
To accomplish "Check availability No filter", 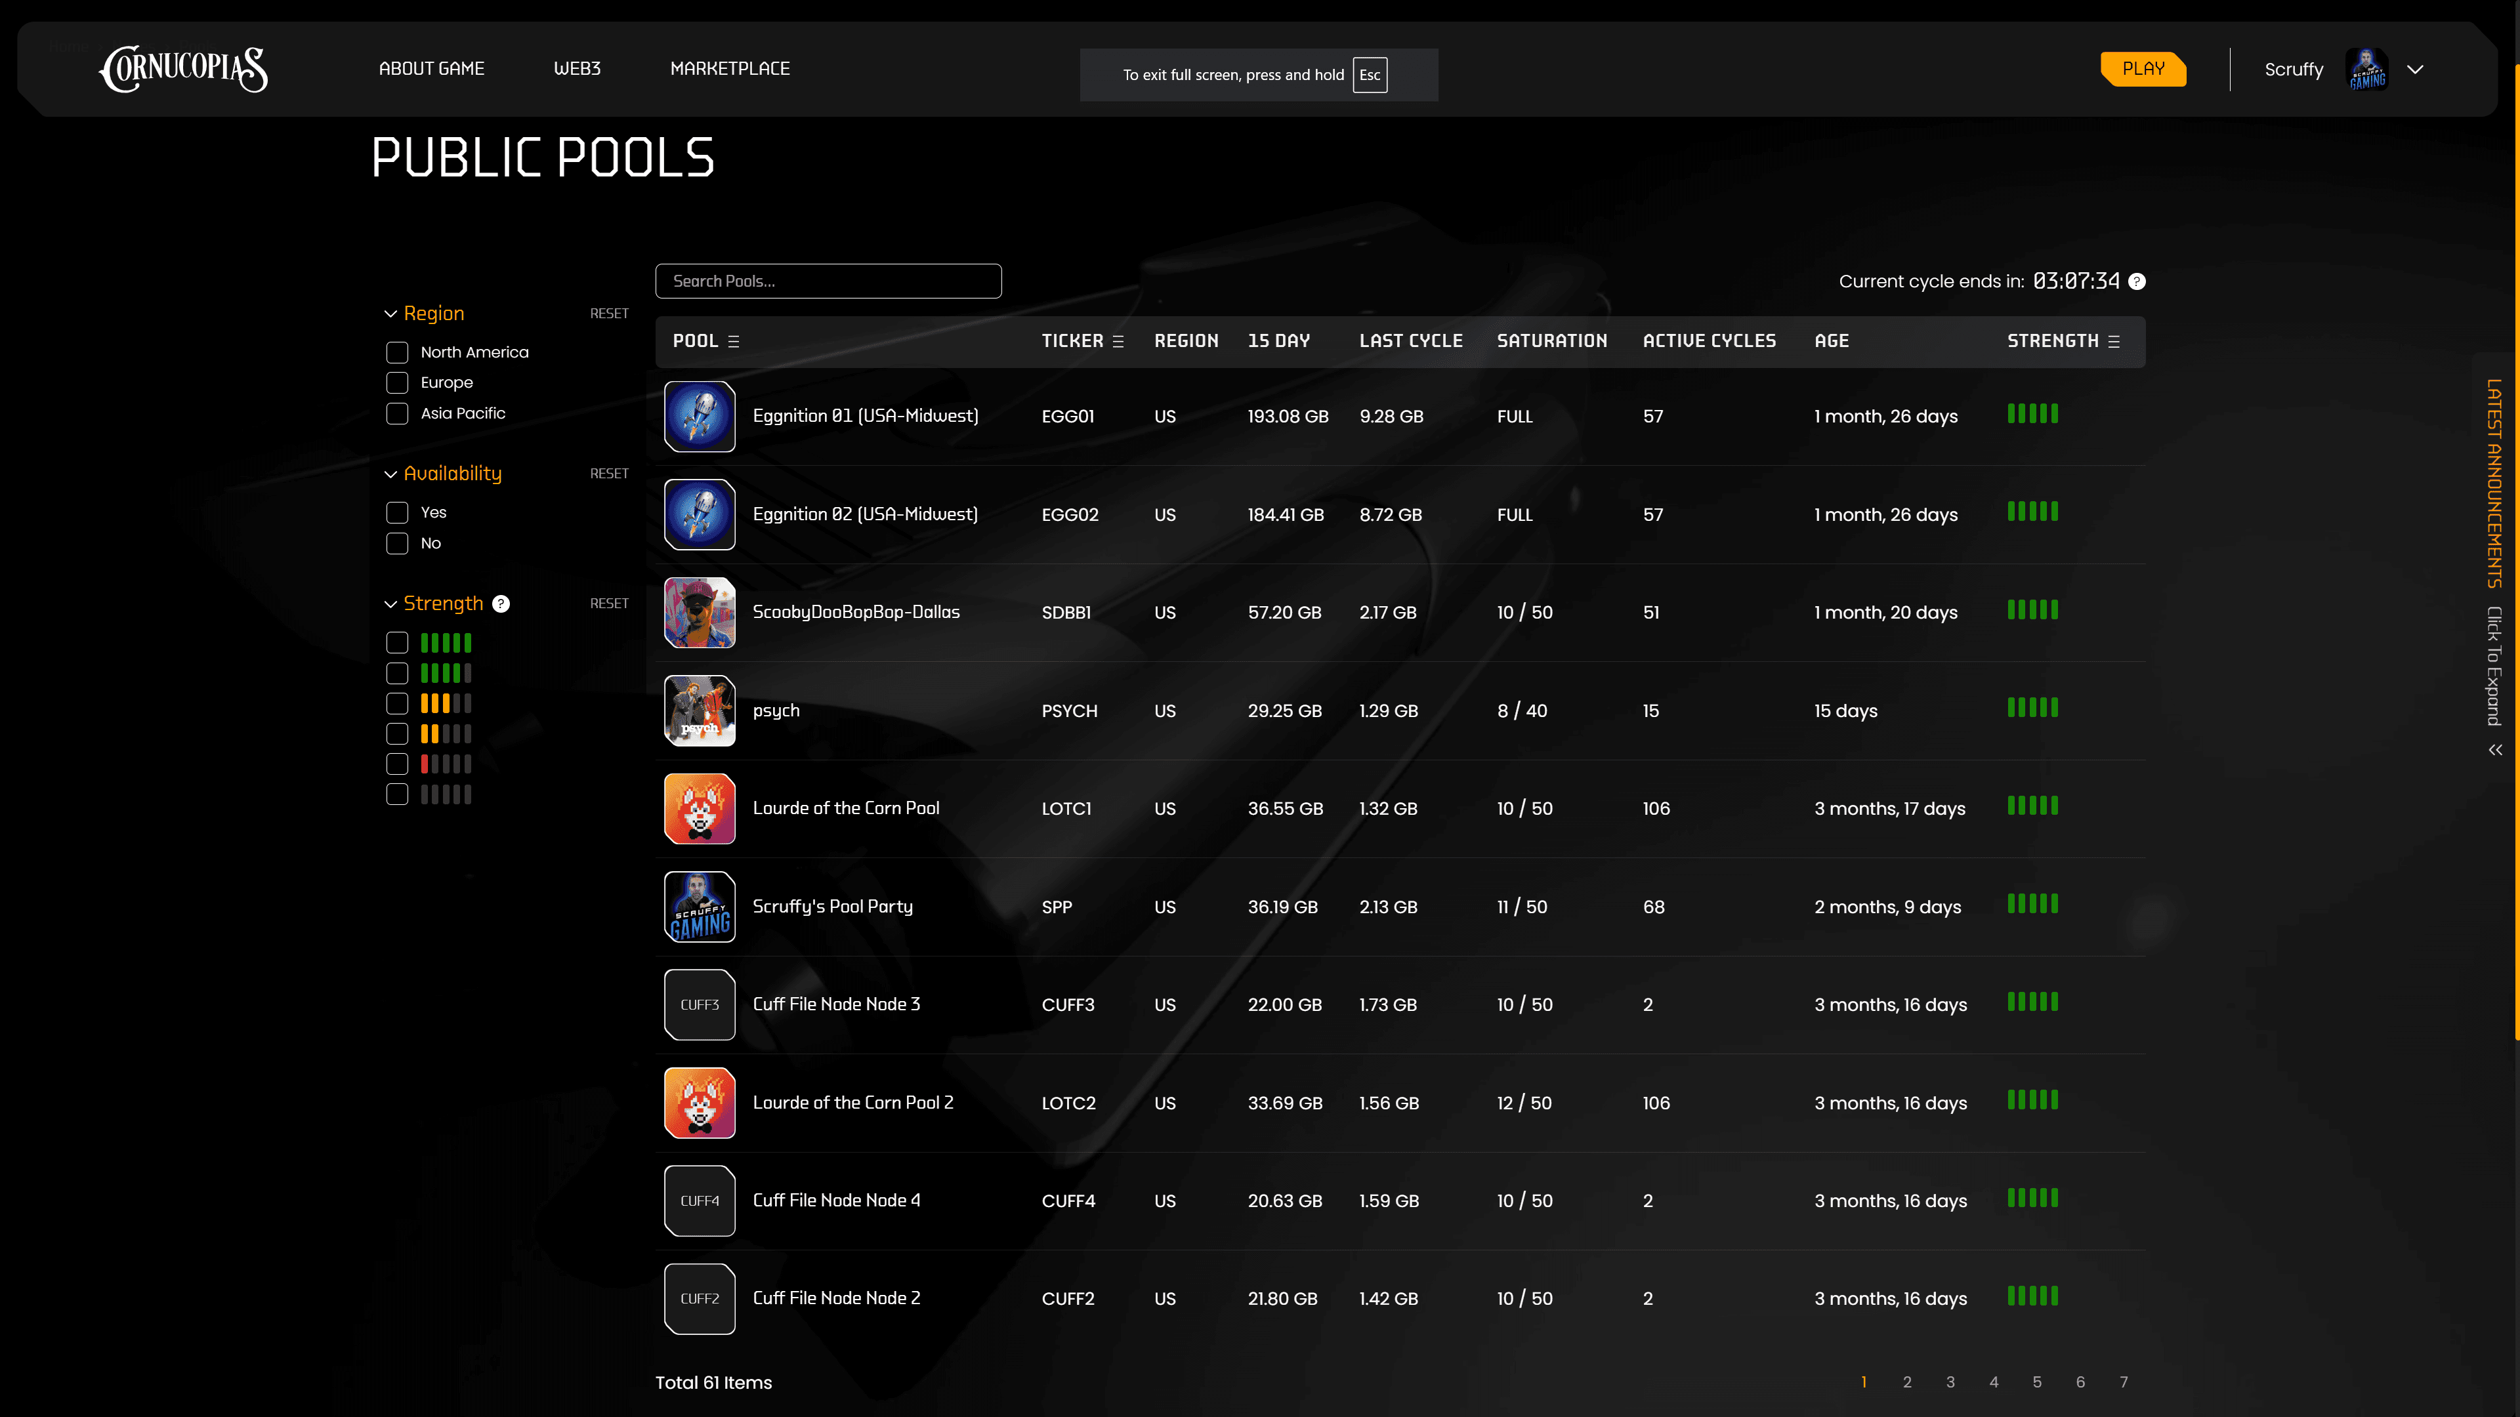I will pos(397,543).
